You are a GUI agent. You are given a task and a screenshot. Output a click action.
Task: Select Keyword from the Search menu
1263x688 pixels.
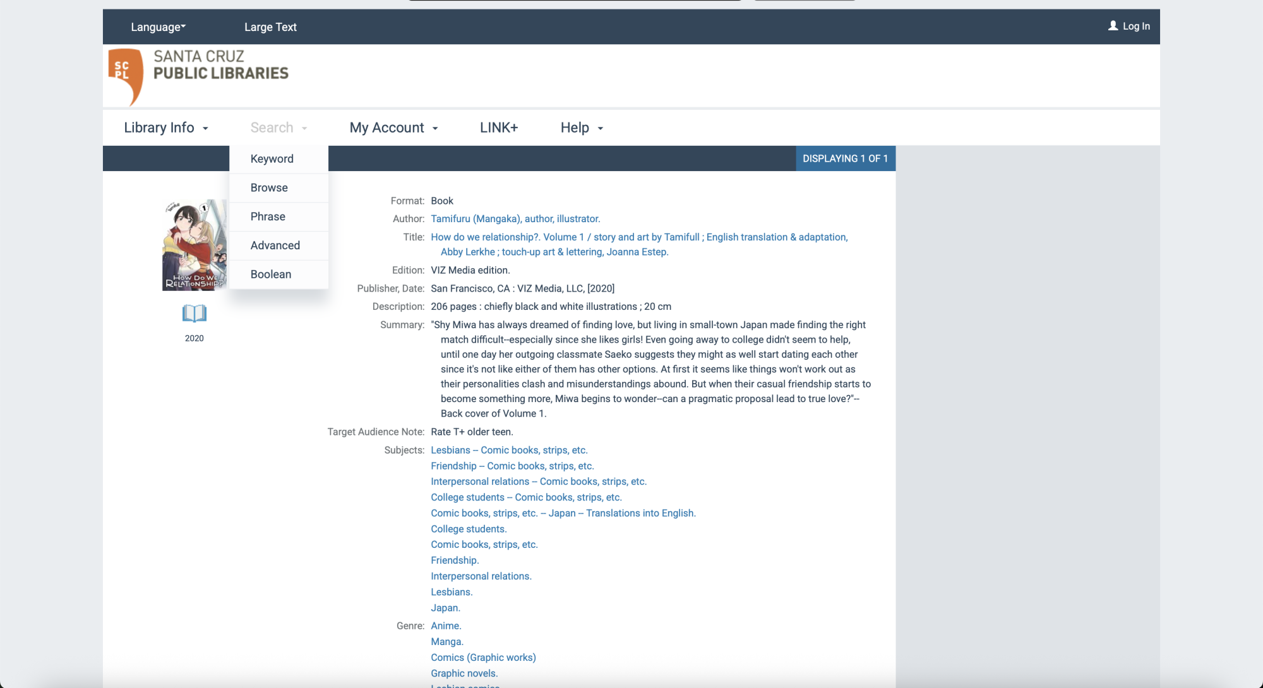pyautogui.click(x=272, y=158)
